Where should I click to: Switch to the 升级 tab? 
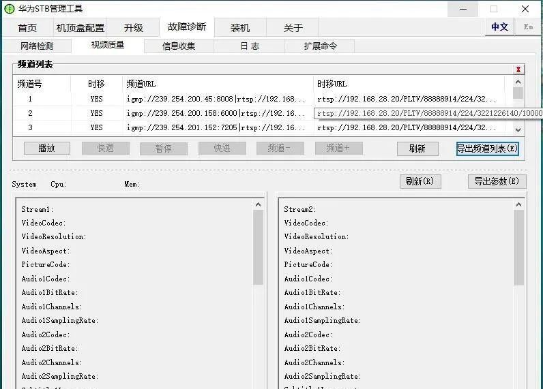(134, 28)
